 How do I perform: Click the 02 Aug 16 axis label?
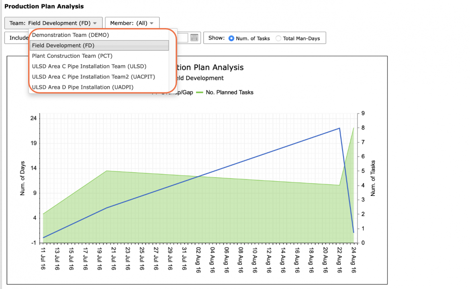click(198, 260)
